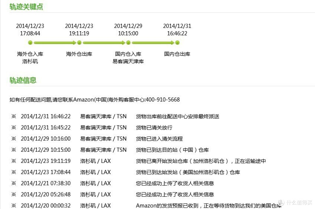Click the 国内仓出库 timeline dot
Screen dimensions: 315x209
[177, 43]
